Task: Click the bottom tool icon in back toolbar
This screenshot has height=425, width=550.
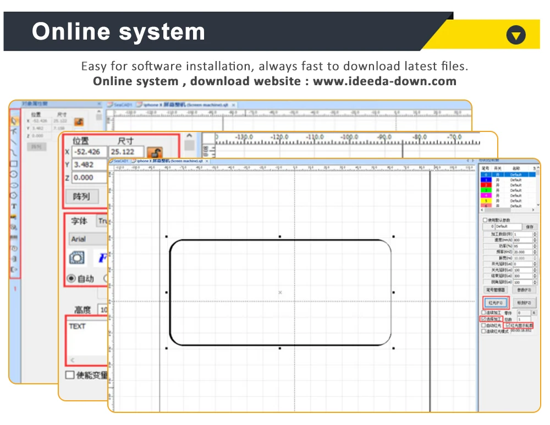Action: click(x=14, y=269)
